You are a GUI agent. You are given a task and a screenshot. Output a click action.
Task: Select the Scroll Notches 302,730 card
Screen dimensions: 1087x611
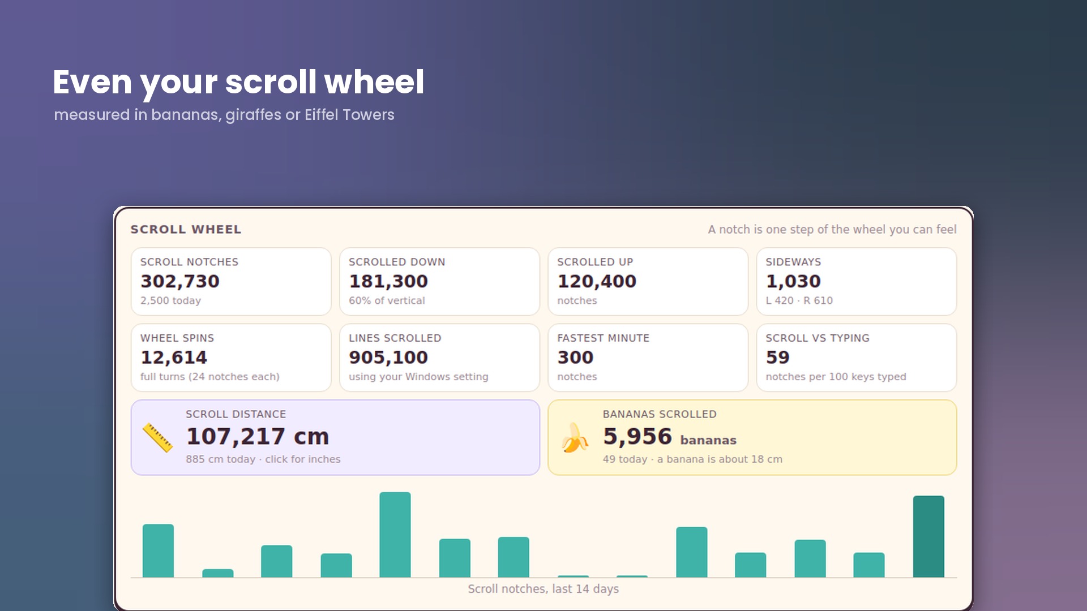231,281
